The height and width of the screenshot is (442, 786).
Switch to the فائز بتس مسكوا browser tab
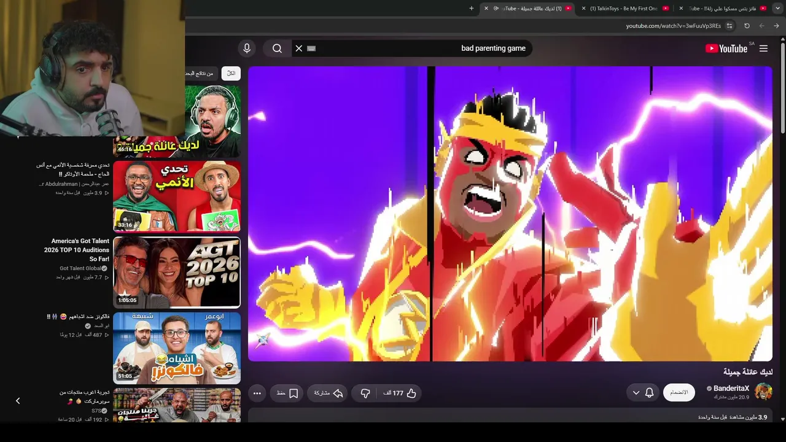point(726,9)
